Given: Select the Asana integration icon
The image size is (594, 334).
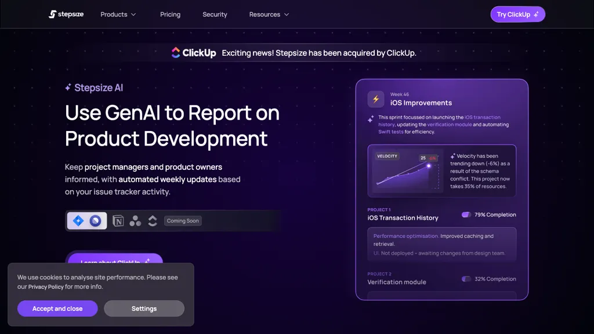Looking at the screenshot, I should point(135,221).
